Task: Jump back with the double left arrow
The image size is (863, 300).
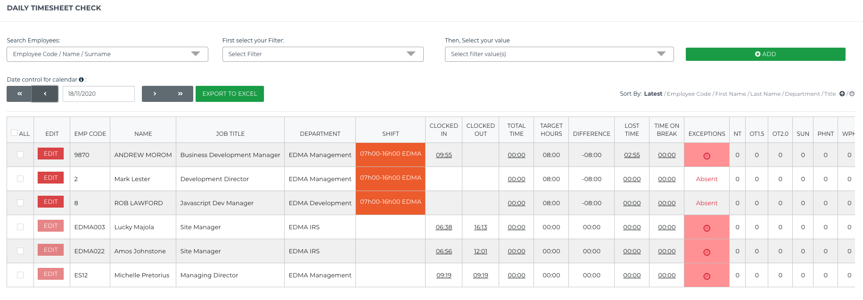Action: (19, 94)
